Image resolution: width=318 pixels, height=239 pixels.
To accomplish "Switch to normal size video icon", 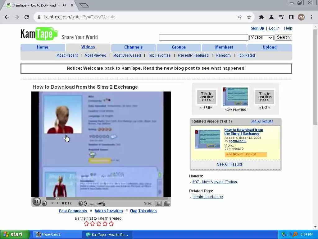I will click(x=159, y=203).
